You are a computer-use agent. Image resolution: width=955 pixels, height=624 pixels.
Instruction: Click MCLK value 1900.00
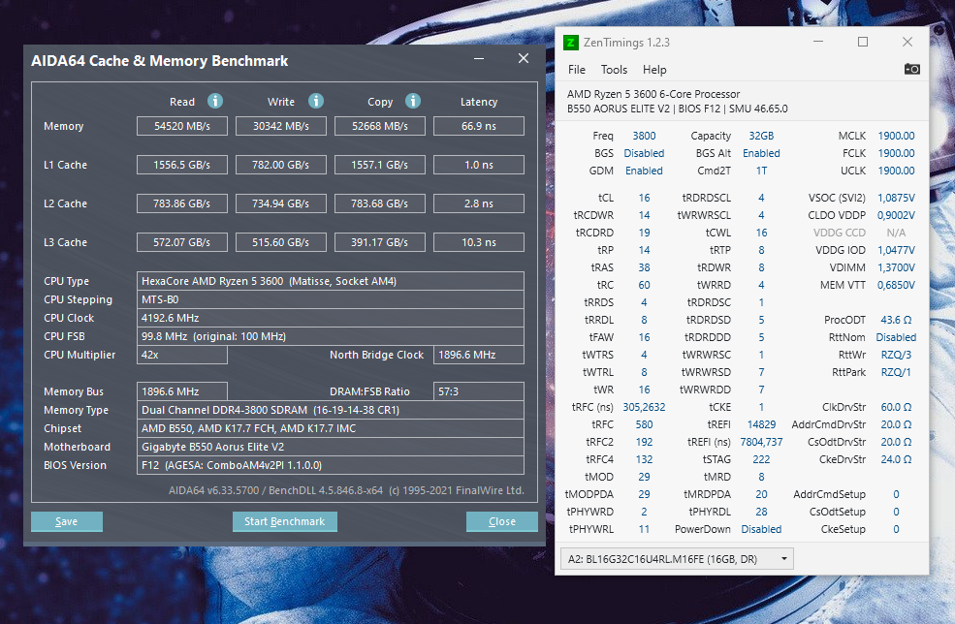[896, 136]
